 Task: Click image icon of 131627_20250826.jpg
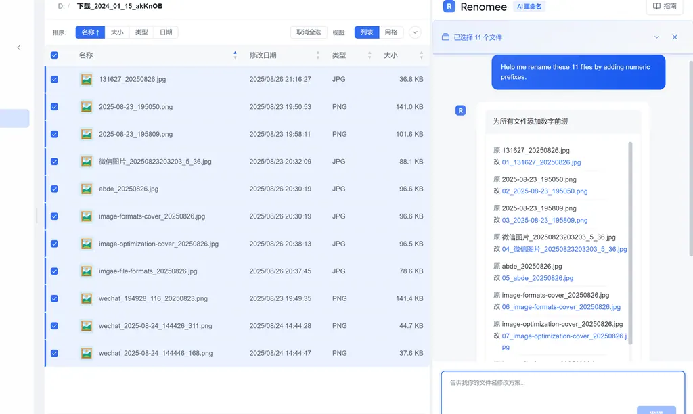87,79
